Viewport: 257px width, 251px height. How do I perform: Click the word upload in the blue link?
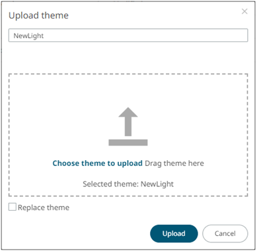point(129,163)
